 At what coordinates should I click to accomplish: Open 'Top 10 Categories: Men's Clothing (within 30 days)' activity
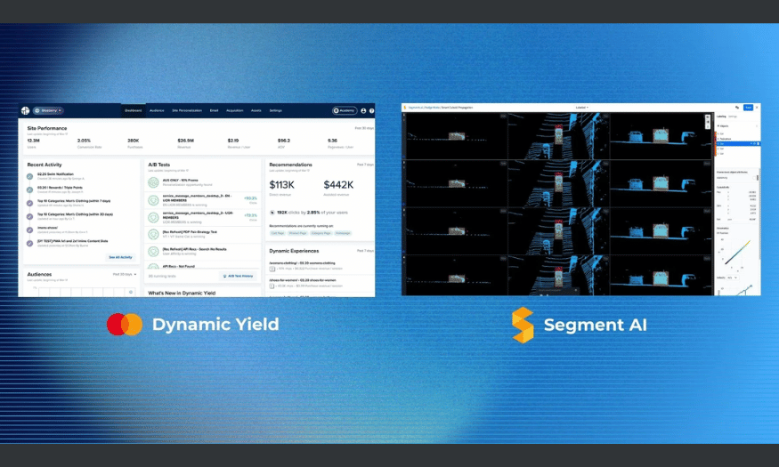click(75, 214)
